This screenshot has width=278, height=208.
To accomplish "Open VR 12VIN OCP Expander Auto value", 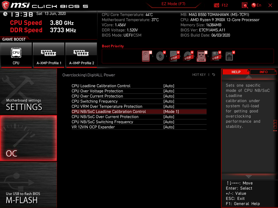I will [x=169, y=127].
